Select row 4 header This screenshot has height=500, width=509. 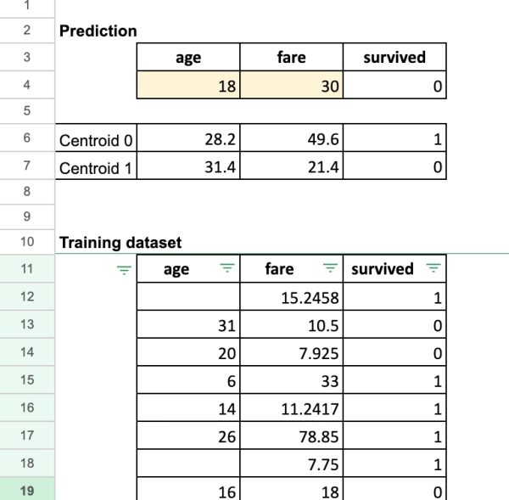pos(27,86)
